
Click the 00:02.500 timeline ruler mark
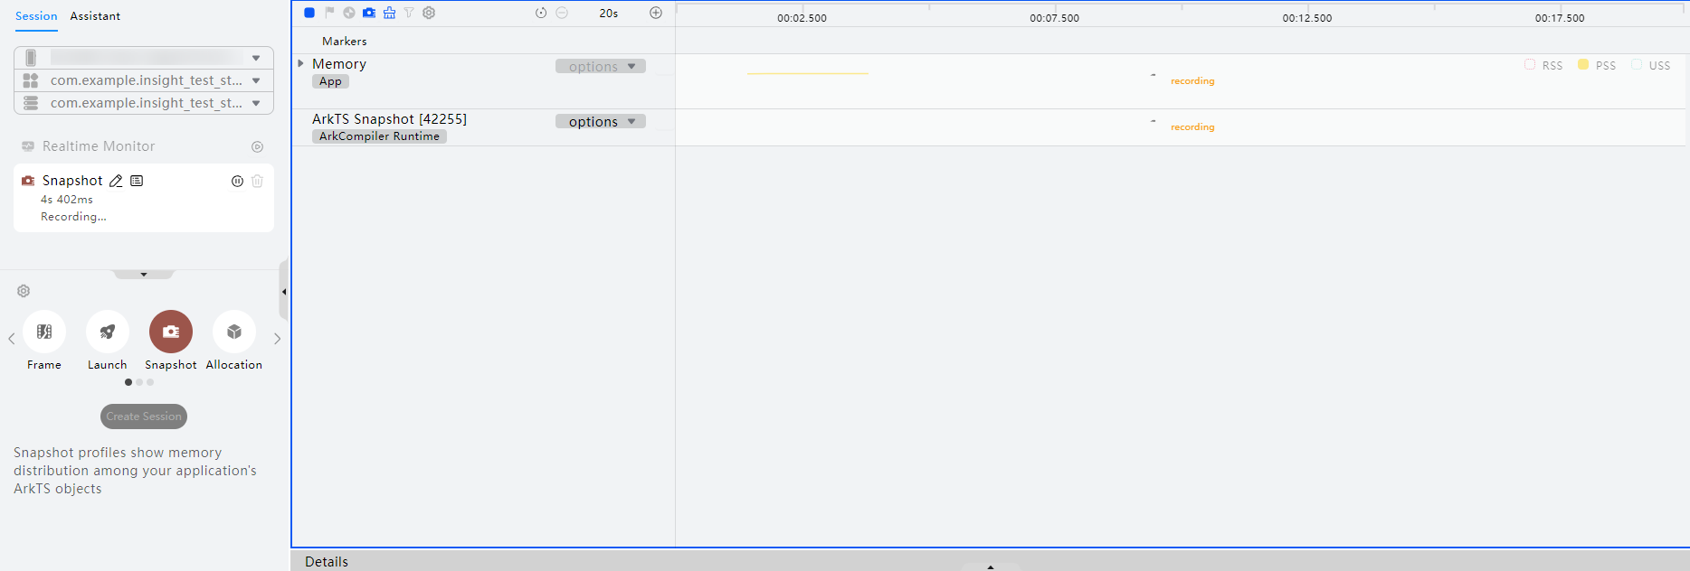coord(802,18)
